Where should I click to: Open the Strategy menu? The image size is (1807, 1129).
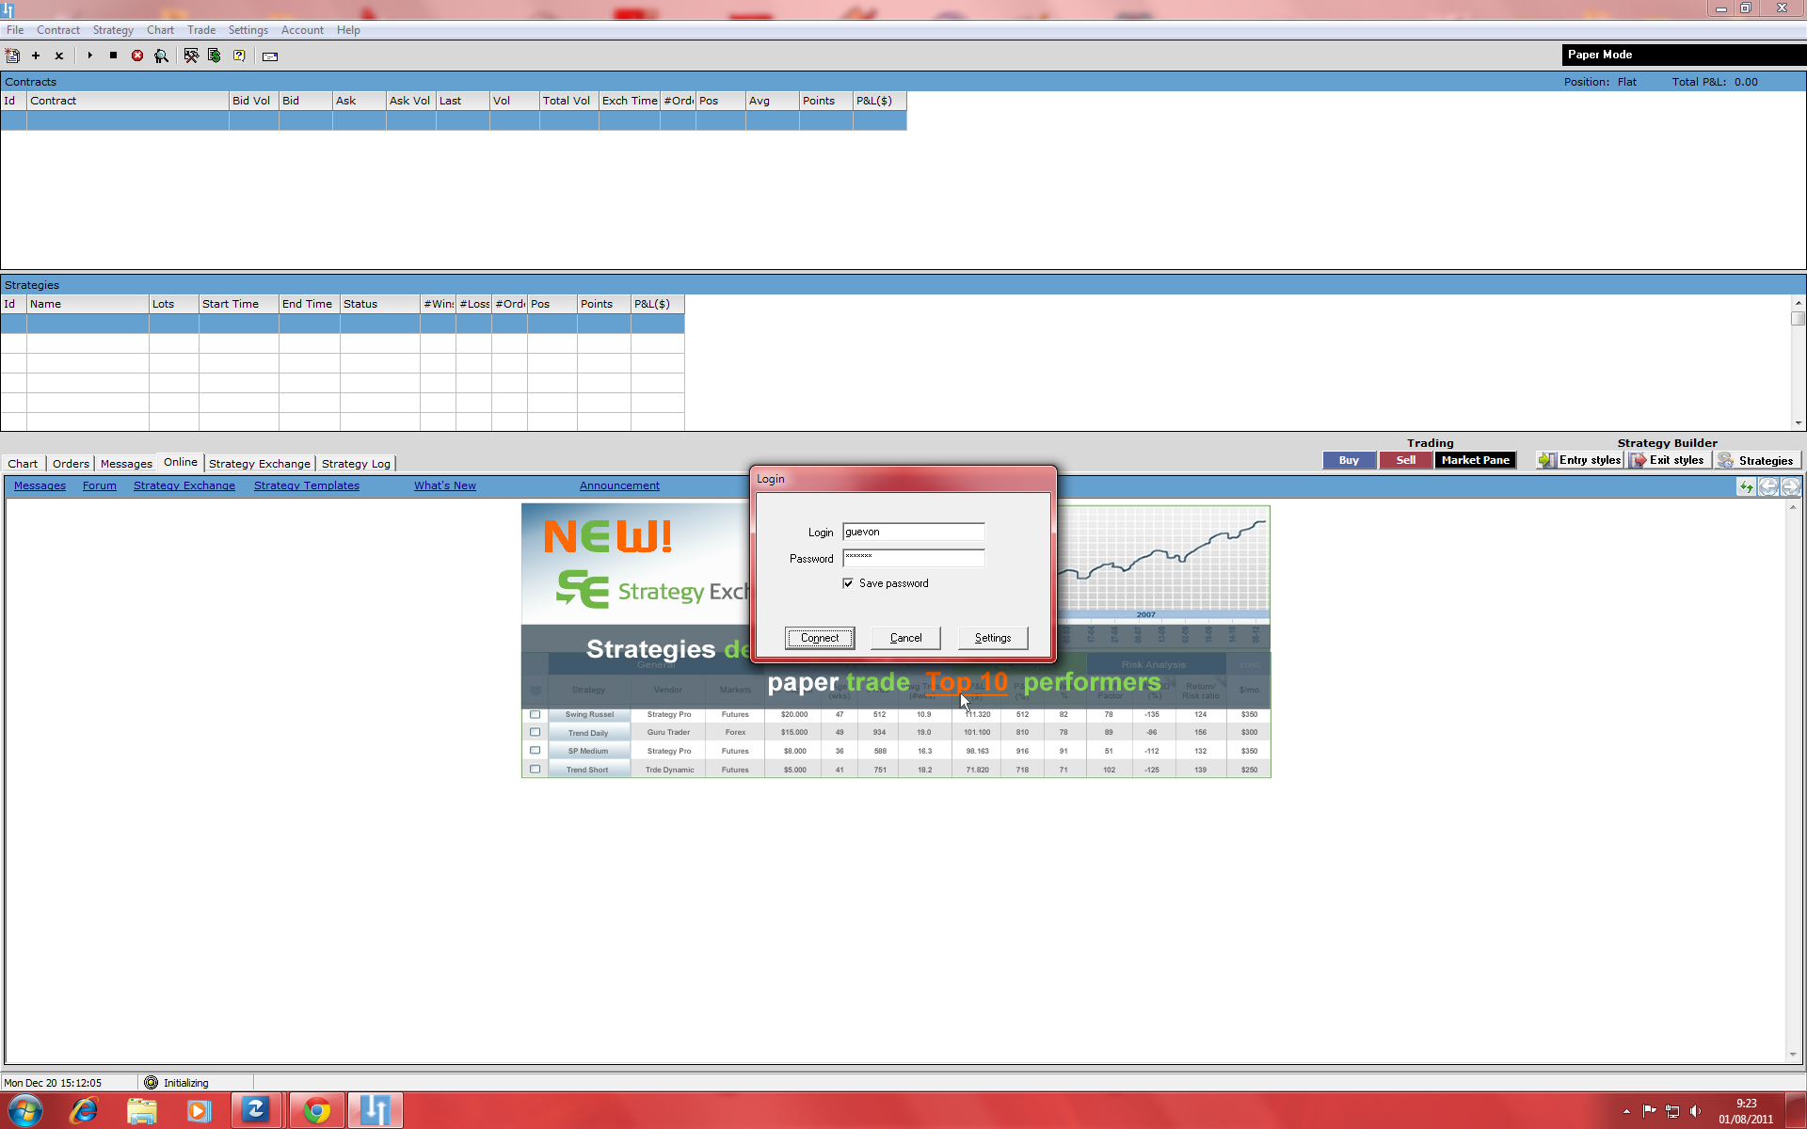[x=113, y=30]
